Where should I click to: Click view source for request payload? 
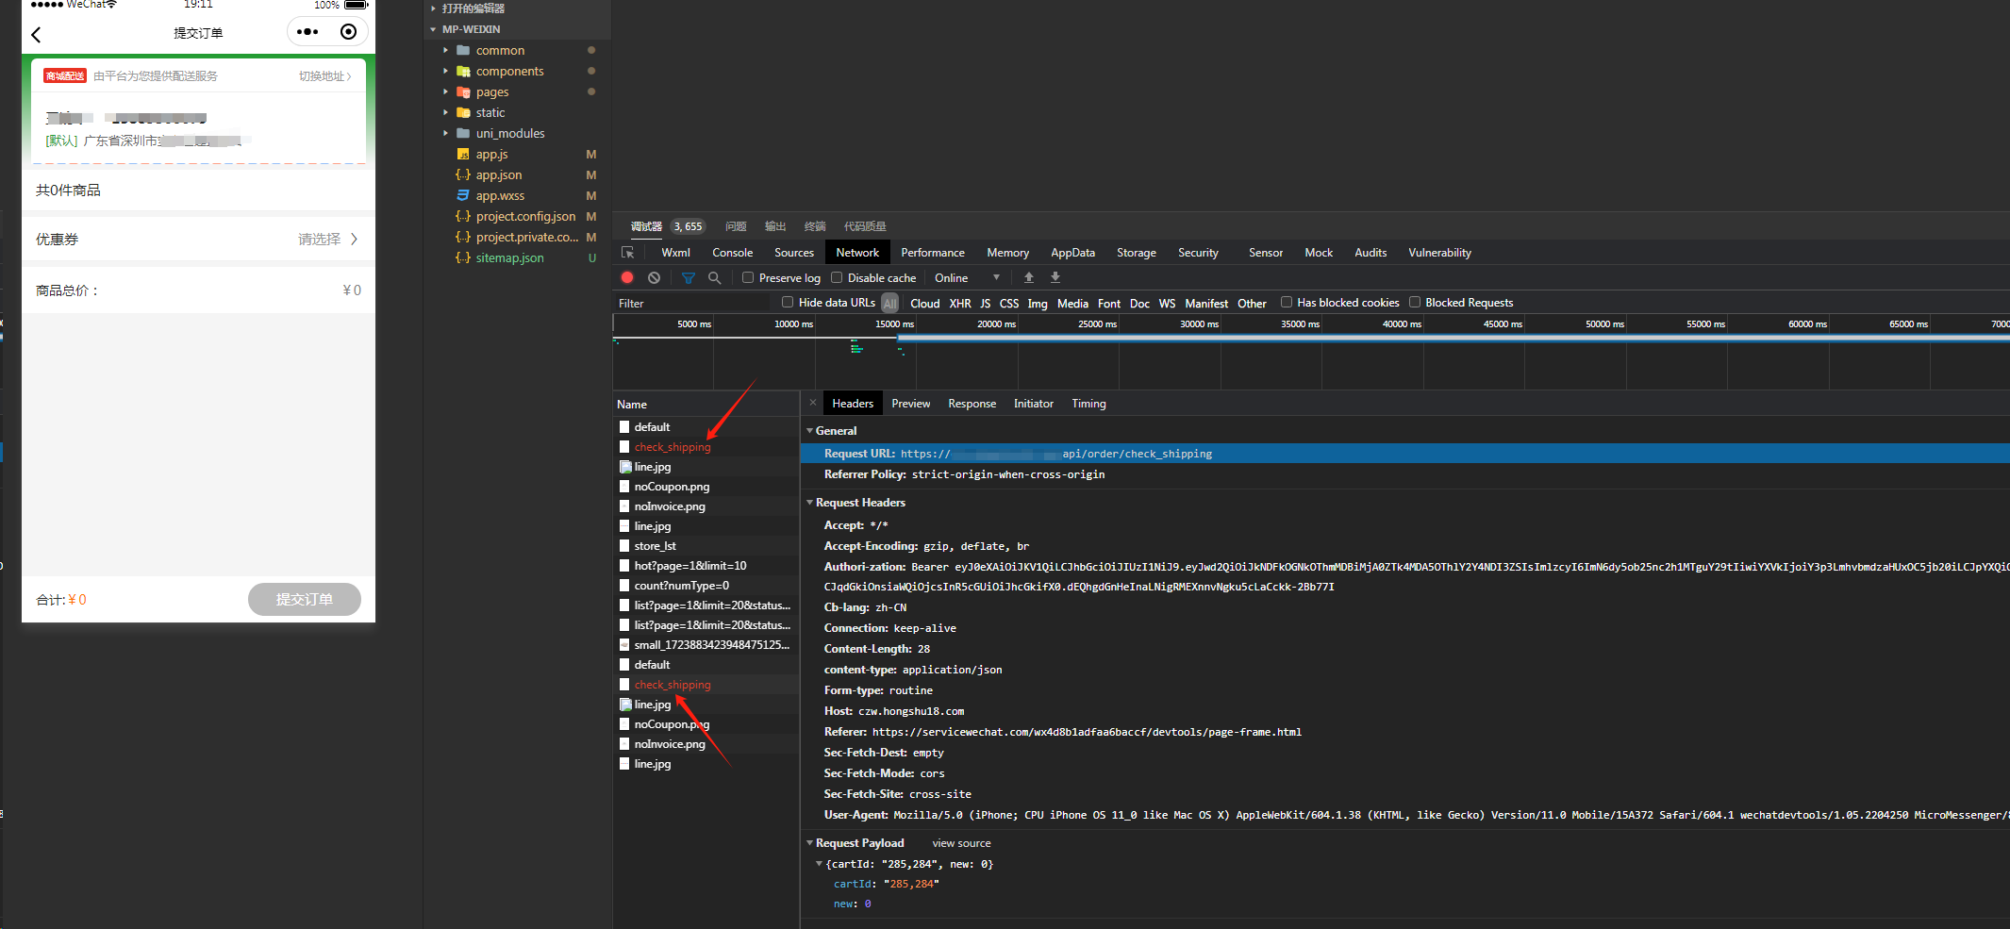(961, 843)
